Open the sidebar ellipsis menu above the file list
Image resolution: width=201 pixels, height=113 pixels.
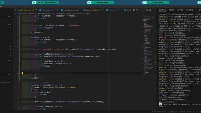click(10, 10)
